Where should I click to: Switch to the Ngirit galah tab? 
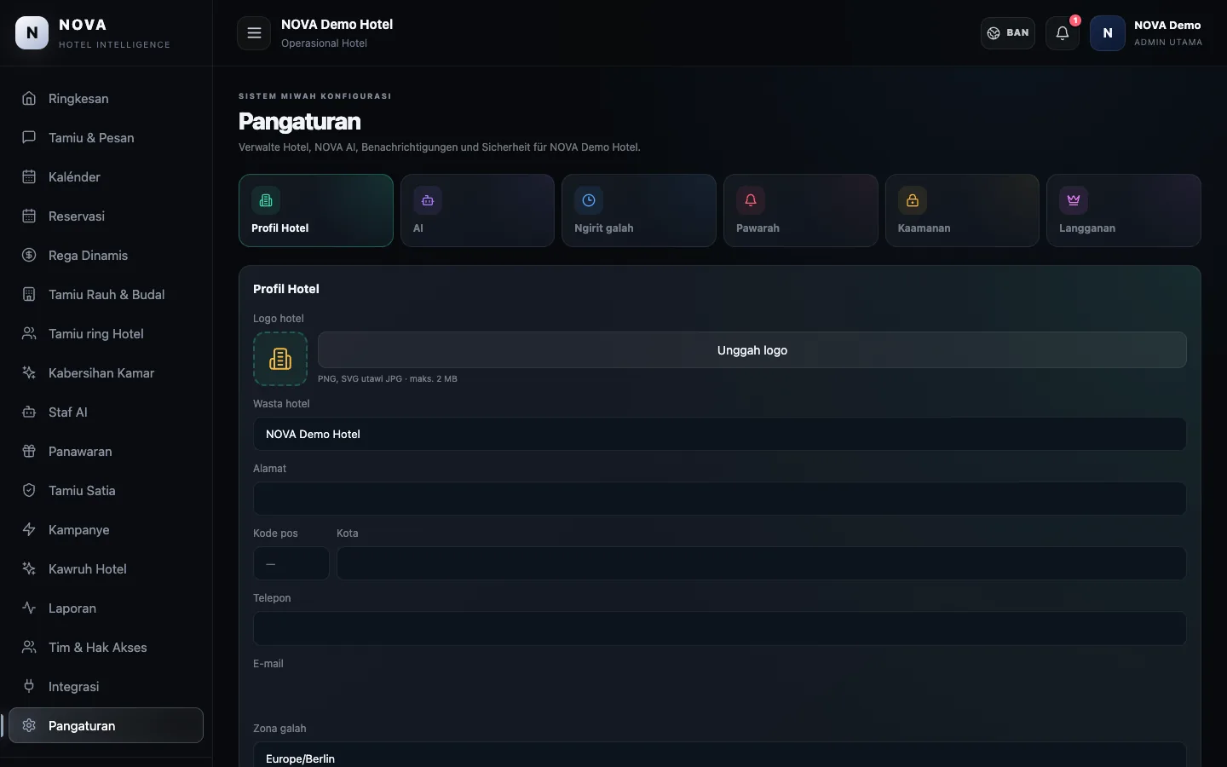[639, 210]
